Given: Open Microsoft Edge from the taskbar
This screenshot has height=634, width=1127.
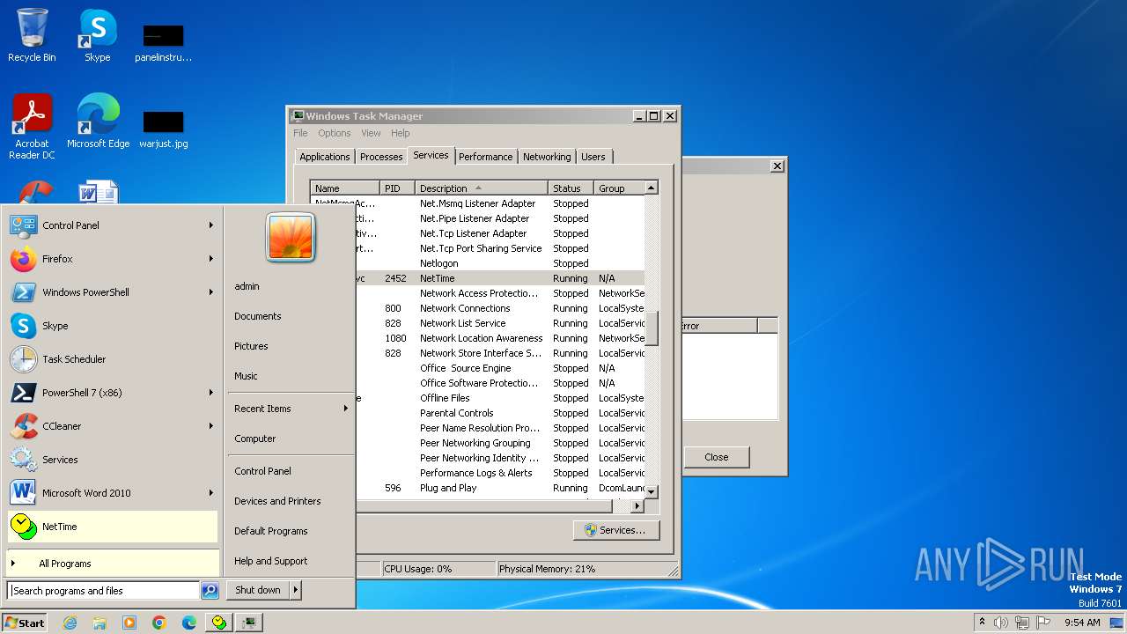Looking at the screenshot, I should point(189,623).
